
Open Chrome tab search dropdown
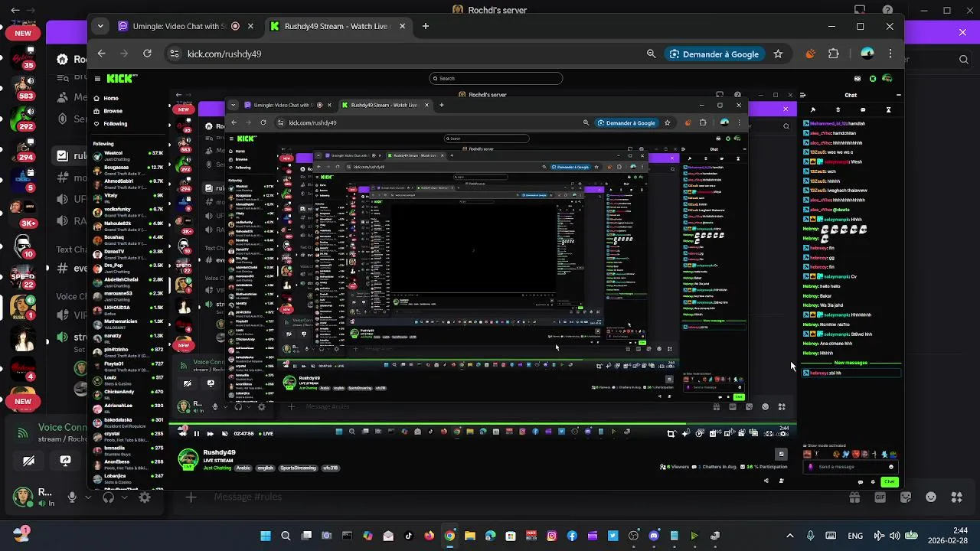click(x=100, y=26)
